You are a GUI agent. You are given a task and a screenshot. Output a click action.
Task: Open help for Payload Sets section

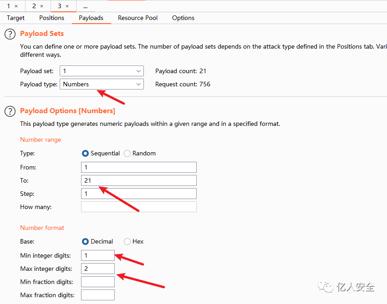tap(10, 34)
